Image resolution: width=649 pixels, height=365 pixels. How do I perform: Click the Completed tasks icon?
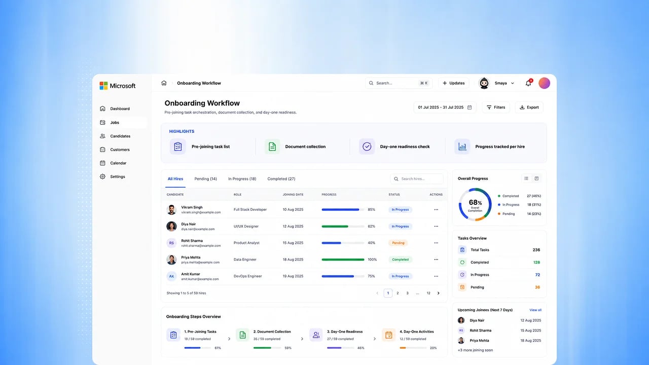462,262
